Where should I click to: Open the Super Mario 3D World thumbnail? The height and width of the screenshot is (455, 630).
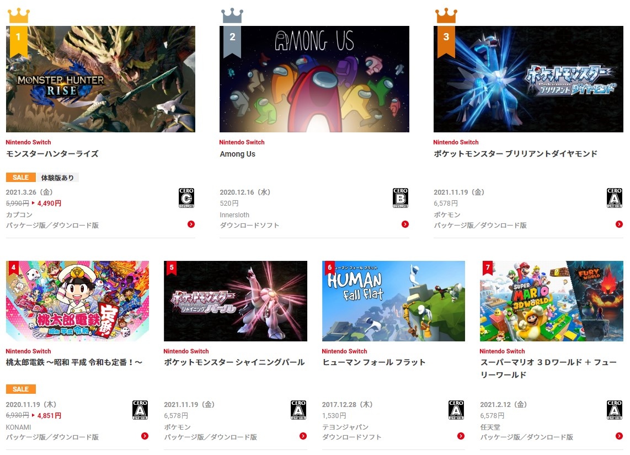[552, 301]
